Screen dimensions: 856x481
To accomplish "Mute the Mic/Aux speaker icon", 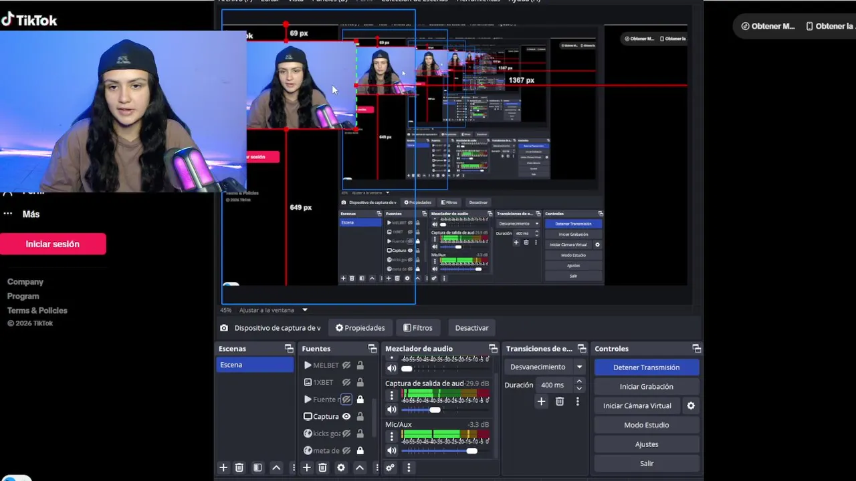I will tap(392, 451).
